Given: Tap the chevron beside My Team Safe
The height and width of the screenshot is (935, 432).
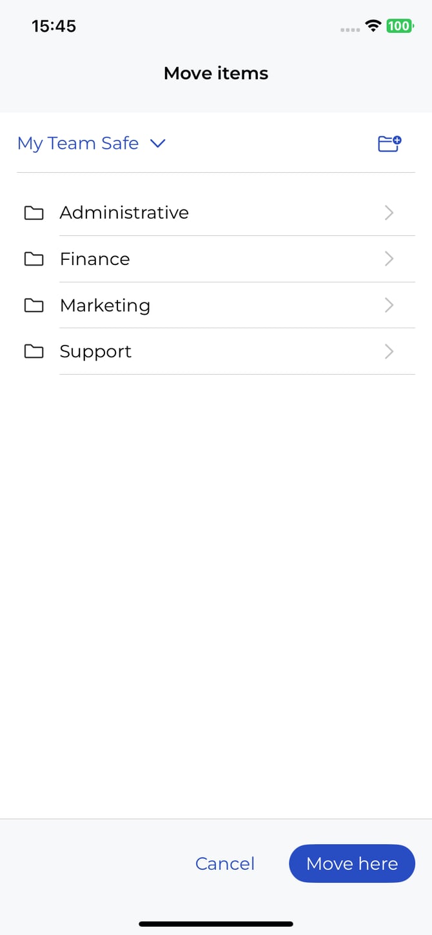Looking at the screenshot, I should click(158, 143).
